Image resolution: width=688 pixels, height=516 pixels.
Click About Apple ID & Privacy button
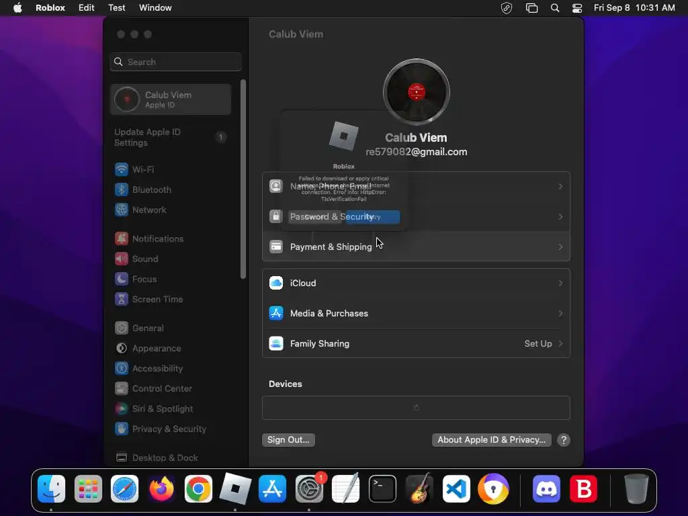[x=491, y=439]
